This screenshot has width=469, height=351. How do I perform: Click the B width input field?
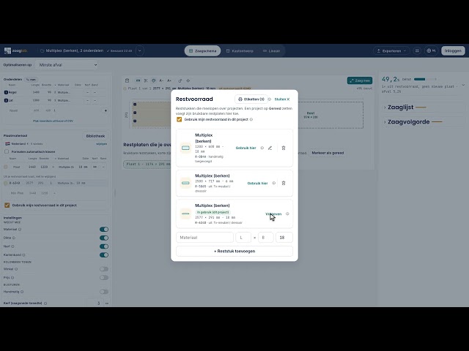pyautogui.click(x=265, y=238)
